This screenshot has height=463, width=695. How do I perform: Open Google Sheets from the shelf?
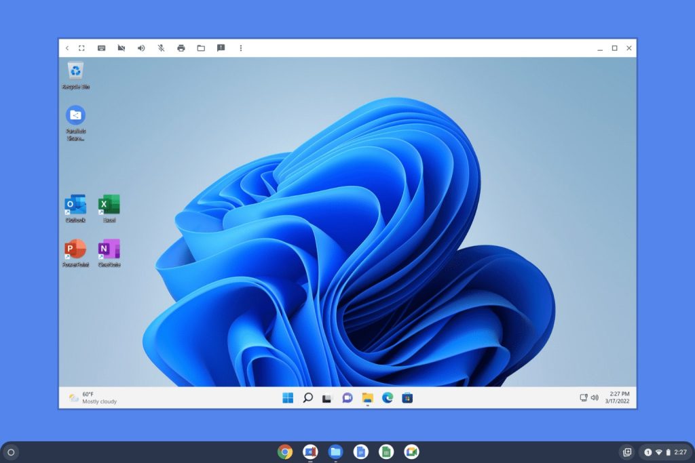click(x=386, y=452)
